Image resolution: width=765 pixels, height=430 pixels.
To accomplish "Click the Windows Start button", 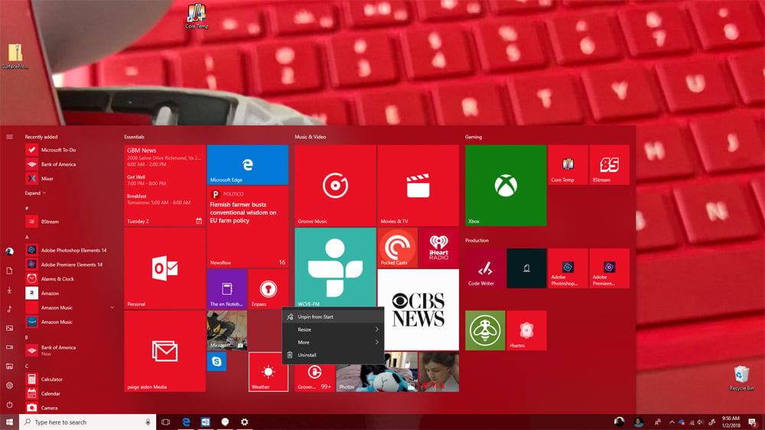I will [9, 422].
